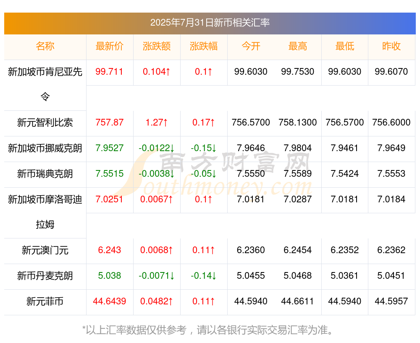
Task: Click open value 5.0455
Action: 251,276
